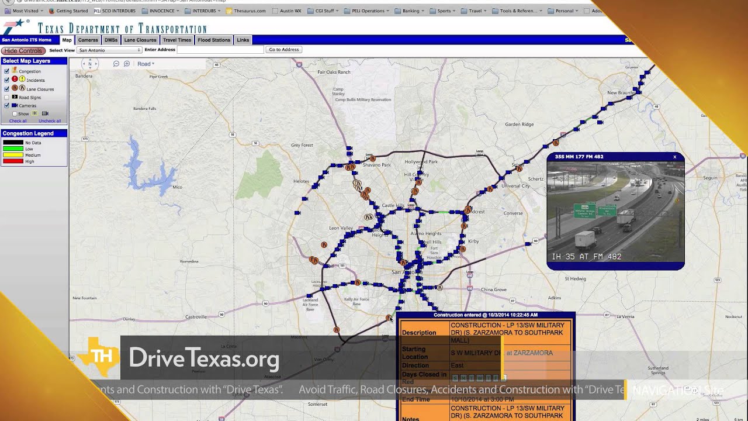
Task: Click the Cameras layer icon
Action: [15, 105]
